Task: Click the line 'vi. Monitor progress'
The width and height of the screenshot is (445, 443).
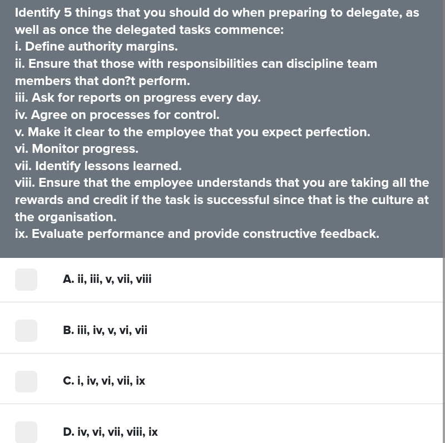Action: click(x=76, y=149)
